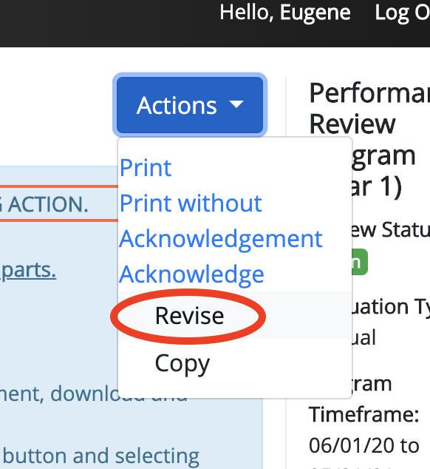Select the Acknowledge menu entry
Image resolution: width=430 pixels, height=469 pixels.
coord(191,274)
